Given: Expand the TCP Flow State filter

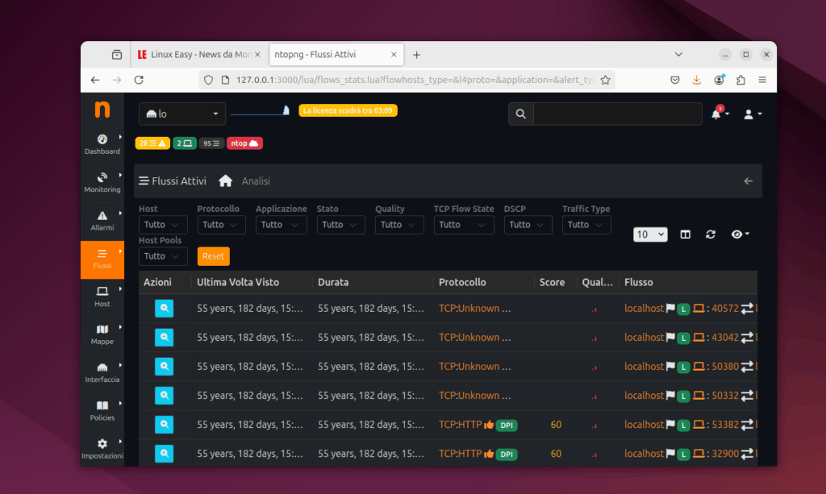Looking at the screenshot, I should pos(463,225).
